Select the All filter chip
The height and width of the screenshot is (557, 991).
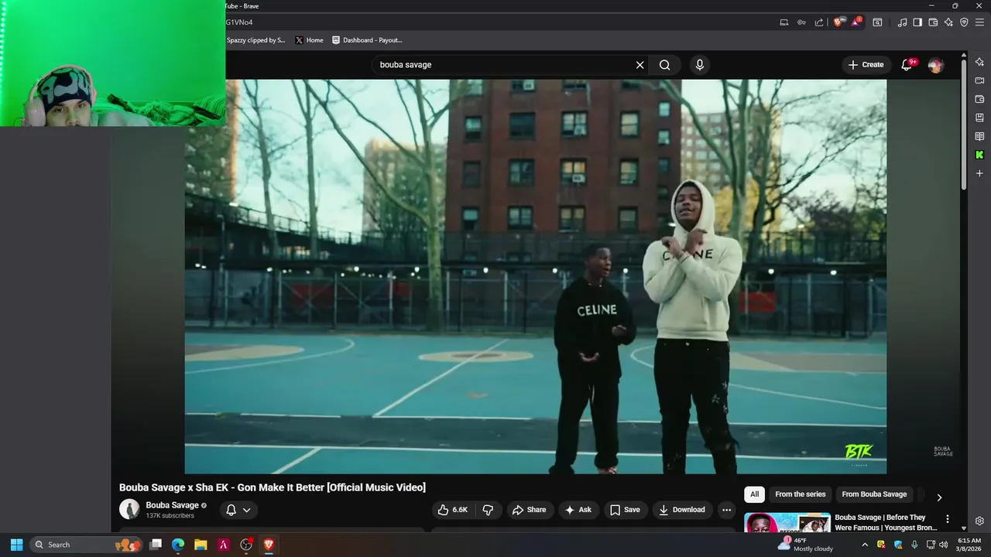click(754, 494)
